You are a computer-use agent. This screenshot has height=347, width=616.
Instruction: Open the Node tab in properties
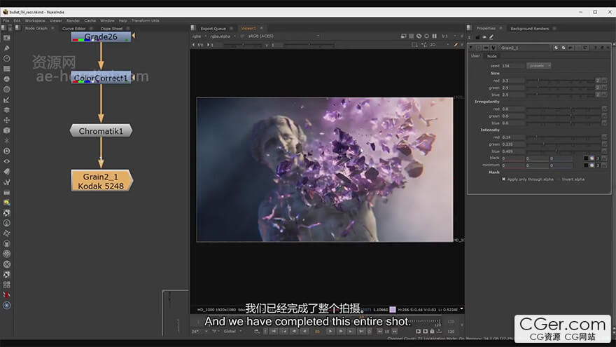pyautogui.click(x=492, y=56)
